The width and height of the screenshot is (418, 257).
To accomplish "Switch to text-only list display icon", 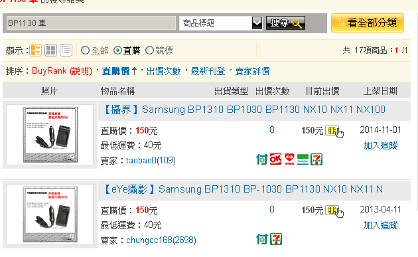I will tap(66, 50).
